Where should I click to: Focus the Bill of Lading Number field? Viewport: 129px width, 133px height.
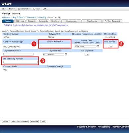click(x=21, y=62)
